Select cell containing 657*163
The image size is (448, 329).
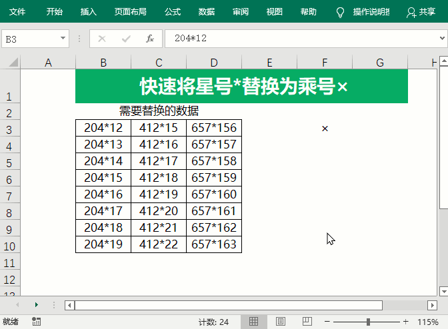[x=214, y=244]
